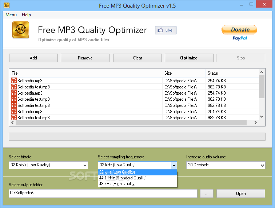This screenshot has width=275, height=208.
Task: Click the disabled Stop button
Action: (241, 58)
